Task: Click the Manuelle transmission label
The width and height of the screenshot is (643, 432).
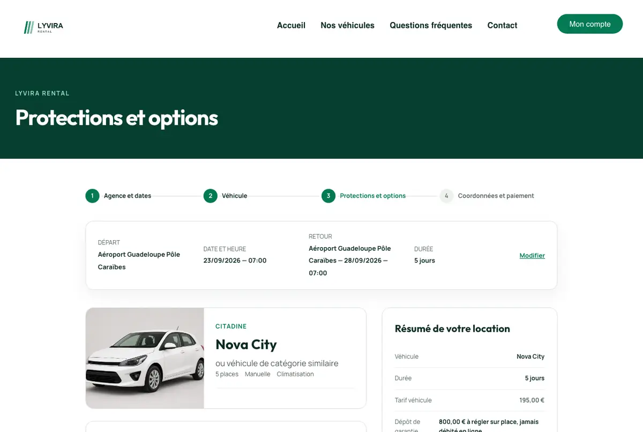Action: 258,374
